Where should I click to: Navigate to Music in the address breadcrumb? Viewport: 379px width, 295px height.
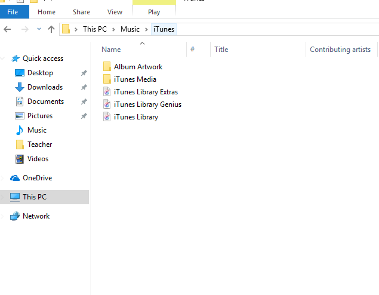click(130, 29)
